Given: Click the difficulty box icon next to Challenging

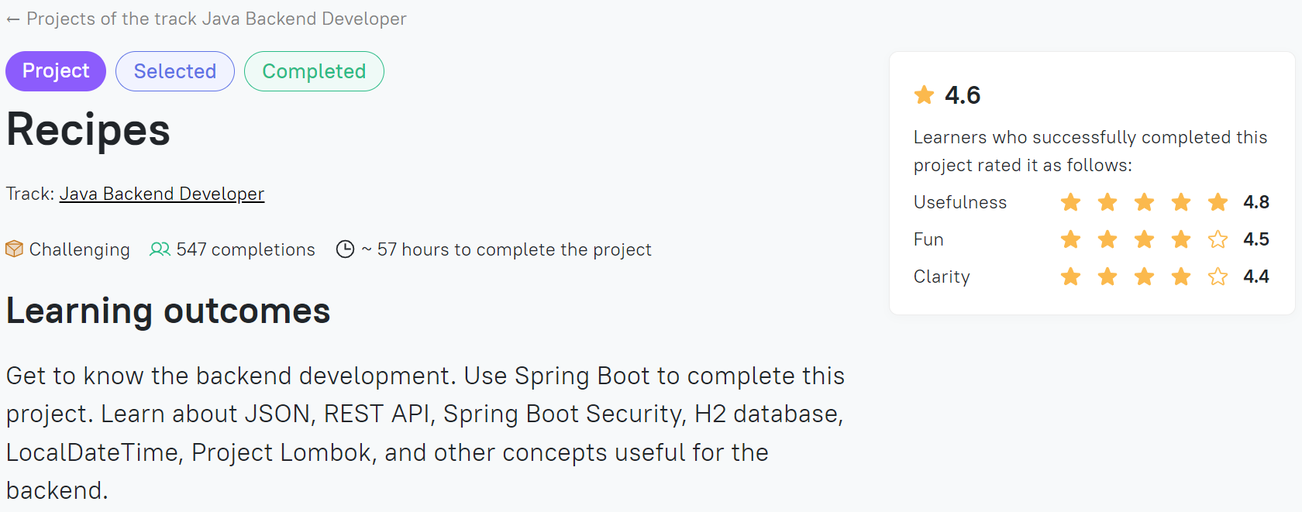Looking at the screenshot, I should (14, 249).
